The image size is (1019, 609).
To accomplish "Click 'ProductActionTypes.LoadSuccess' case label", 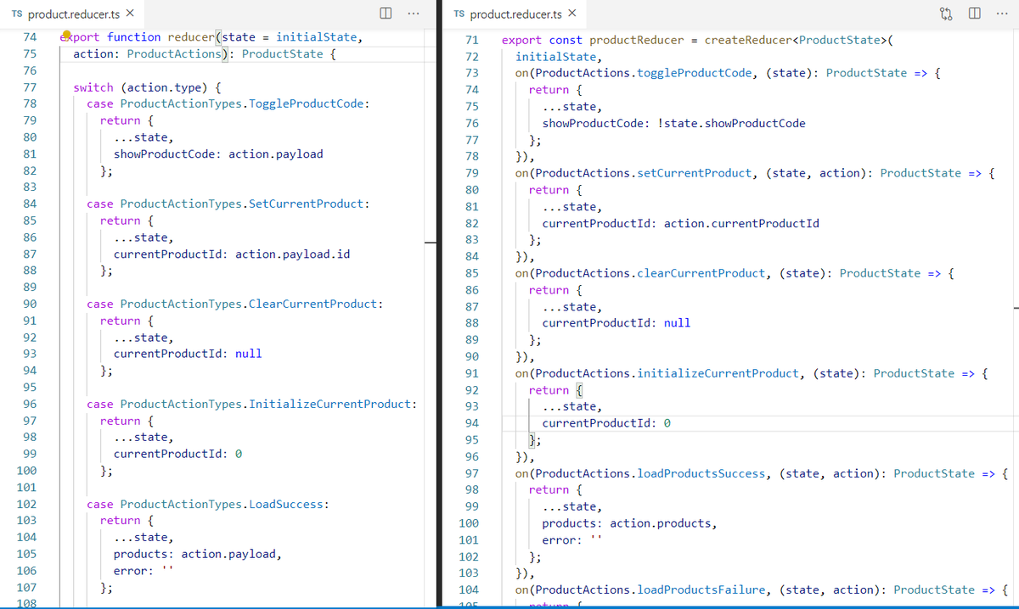I will tap(222, 505).
